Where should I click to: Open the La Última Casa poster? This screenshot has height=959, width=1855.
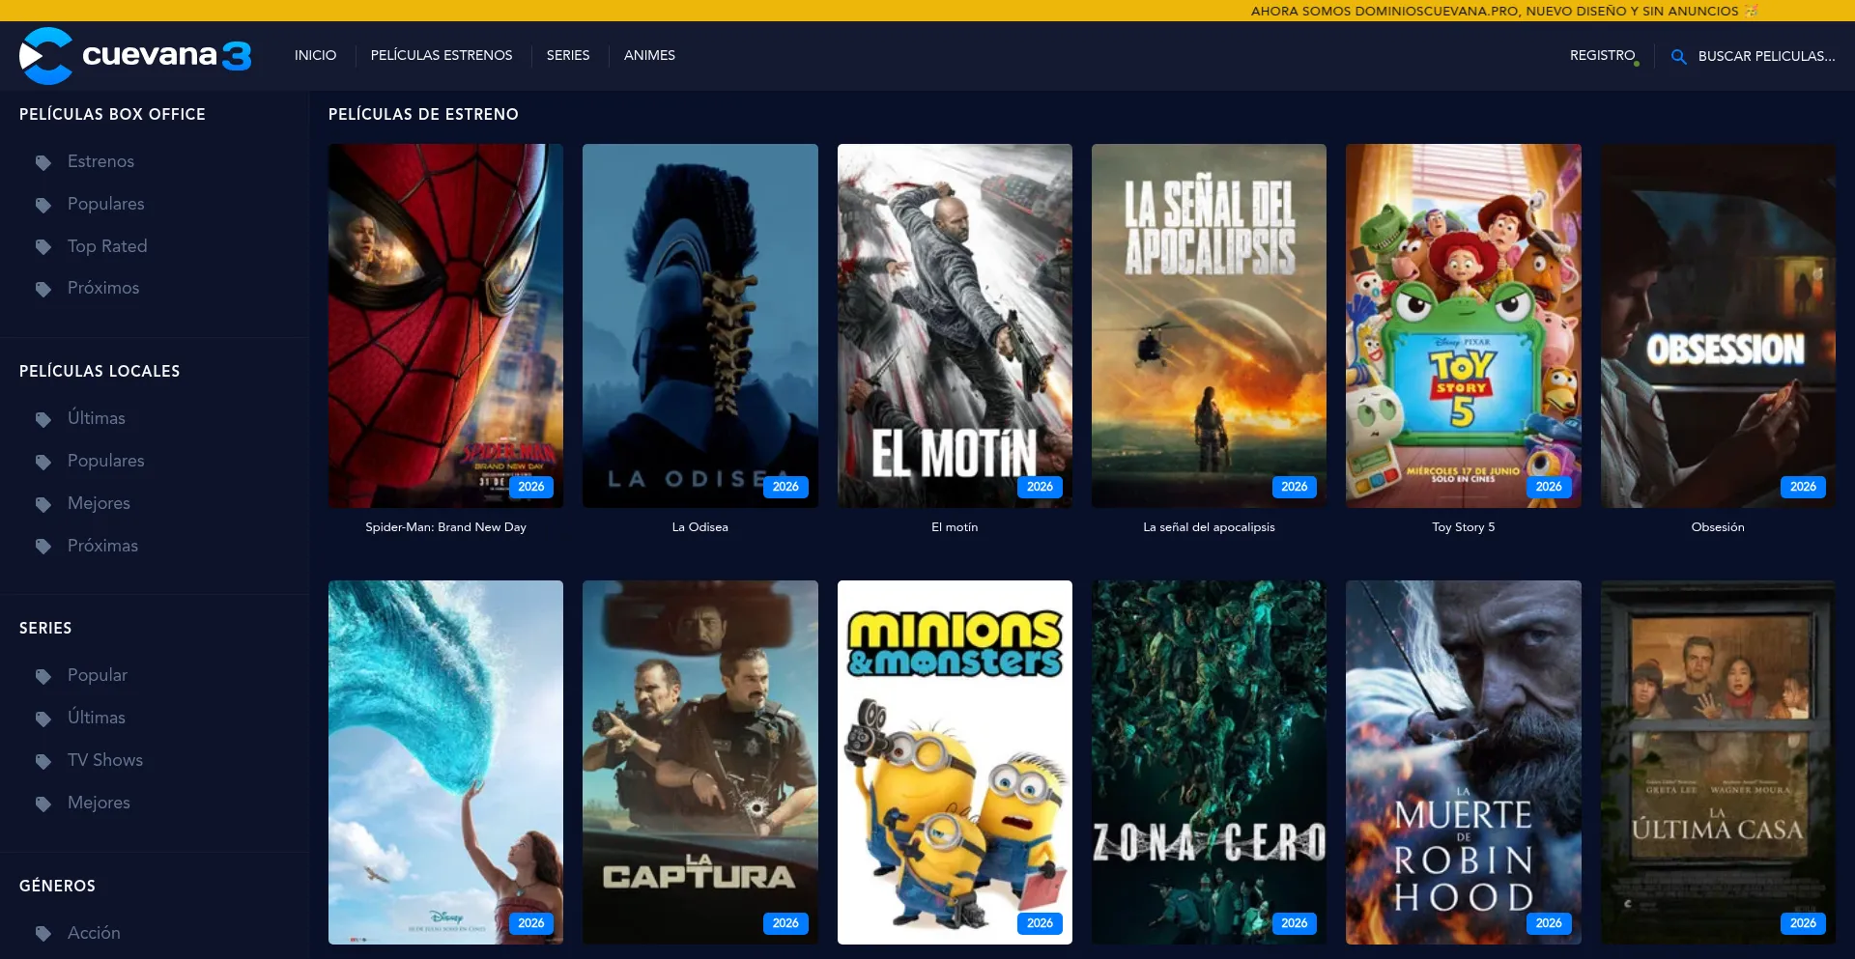tap(1718, 762)
